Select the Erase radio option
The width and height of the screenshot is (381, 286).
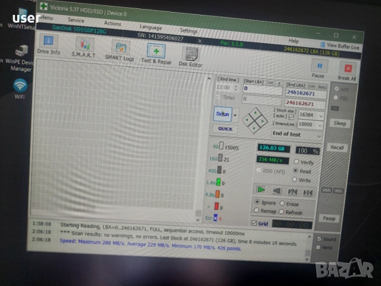point(282,203)
